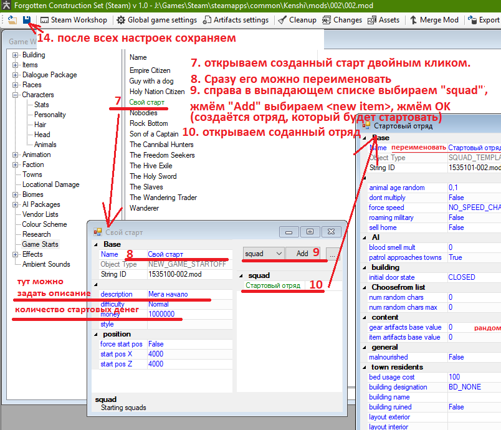Select Animals in the tree
The width and height of the screenshot is (501, 430).
click(45, 145)
